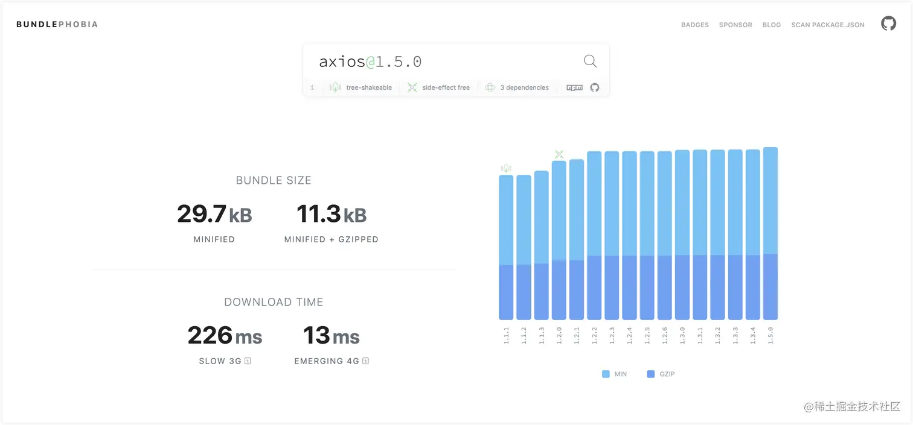Go to Bundlephobia home logo

(57, 24)
